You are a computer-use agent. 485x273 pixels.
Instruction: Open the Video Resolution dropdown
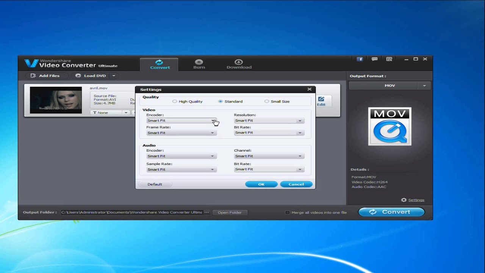pyautogui.click(x=269, y=121)
